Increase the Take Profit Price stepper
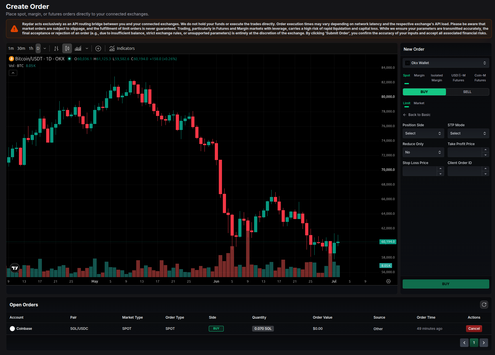The image size is (495, 355). click(485, 150)
